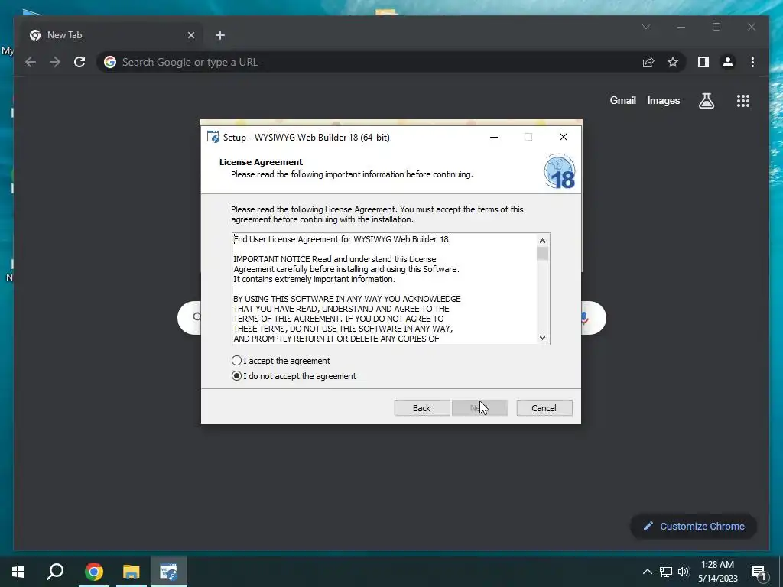Click the network icon in system tray
Screen dimensions: 783x587
666,572
